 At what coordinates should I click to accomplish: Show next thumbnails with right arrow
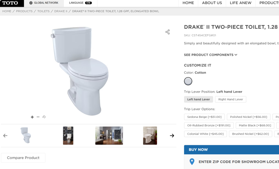coord(172,136)
